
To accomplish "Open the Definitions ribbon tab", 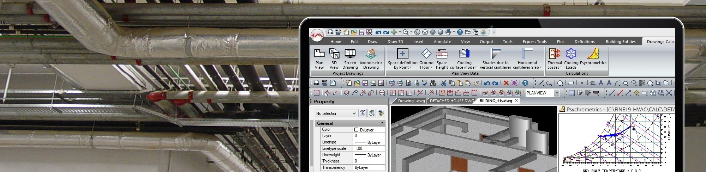I will 585,42.
